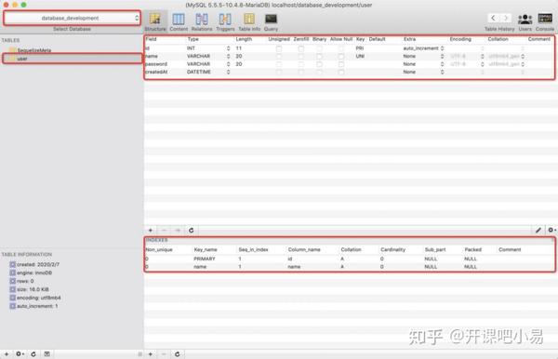This screenshot has width=558, height=359.
Task: Open the Query editor icon
Action: click(271, 20)
